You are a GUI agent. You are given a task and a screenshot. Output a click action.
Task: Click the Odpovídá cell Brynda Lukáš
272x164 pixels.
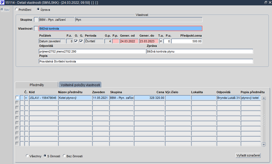click(229, 98)
